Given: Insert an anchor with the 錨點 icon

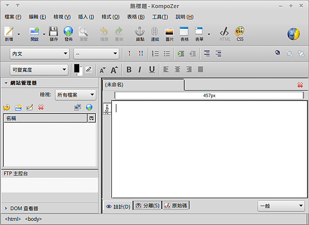Looking at the screenshot, I should 140,31.
